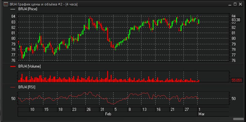Select the BRJ4 [Volume] legend label
The width and height of the screenshot is (246, 122).
click(30, 66)
